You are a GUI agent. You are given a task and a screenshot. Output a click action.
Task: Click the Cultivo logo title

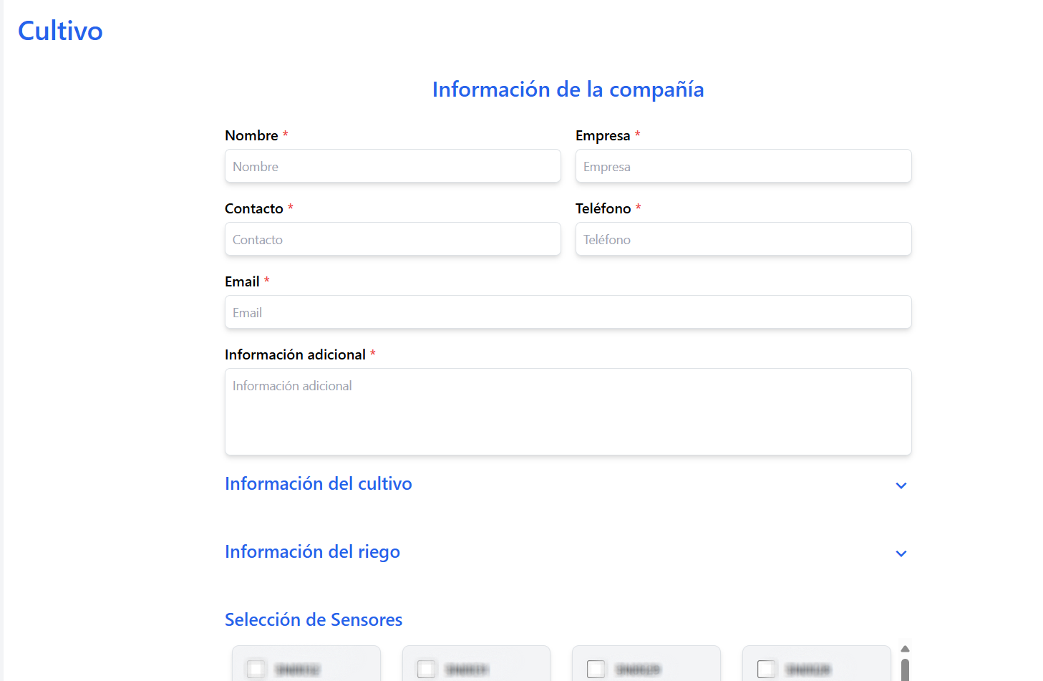point(60,31)
